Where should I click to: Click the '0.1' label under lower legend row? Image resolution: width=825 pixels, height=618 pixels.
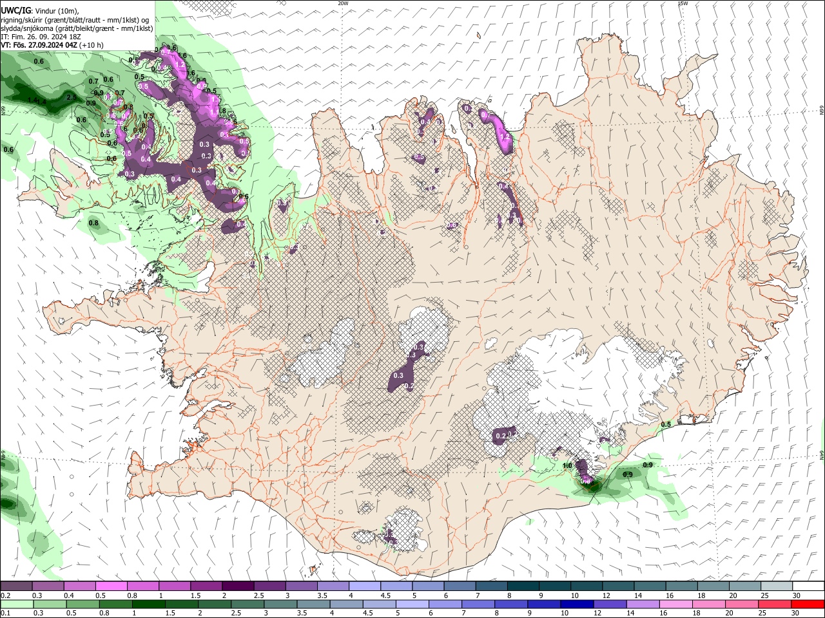5,613
